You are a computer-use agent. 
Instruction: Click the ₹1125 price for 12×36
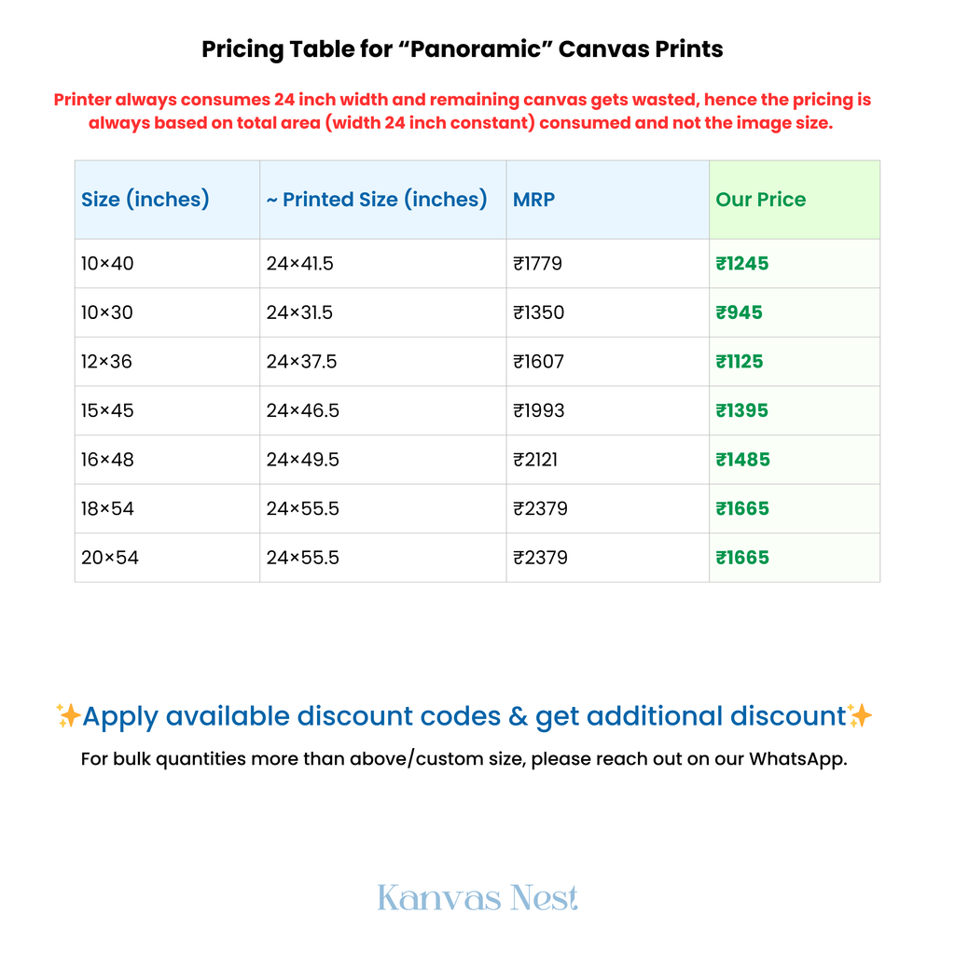pyautogui.click(x=740, y=362)
